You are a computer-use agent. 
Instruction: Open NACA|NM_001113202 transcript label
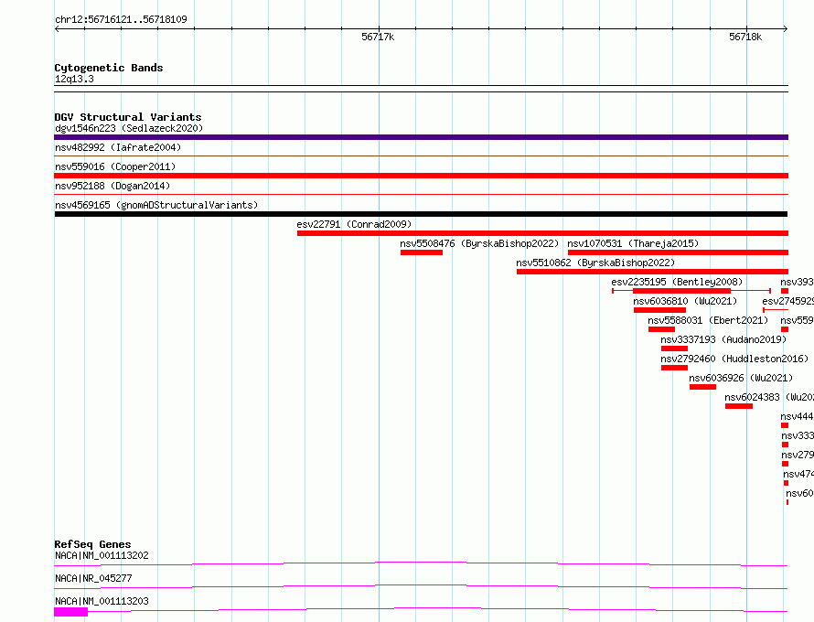[102, 555]
